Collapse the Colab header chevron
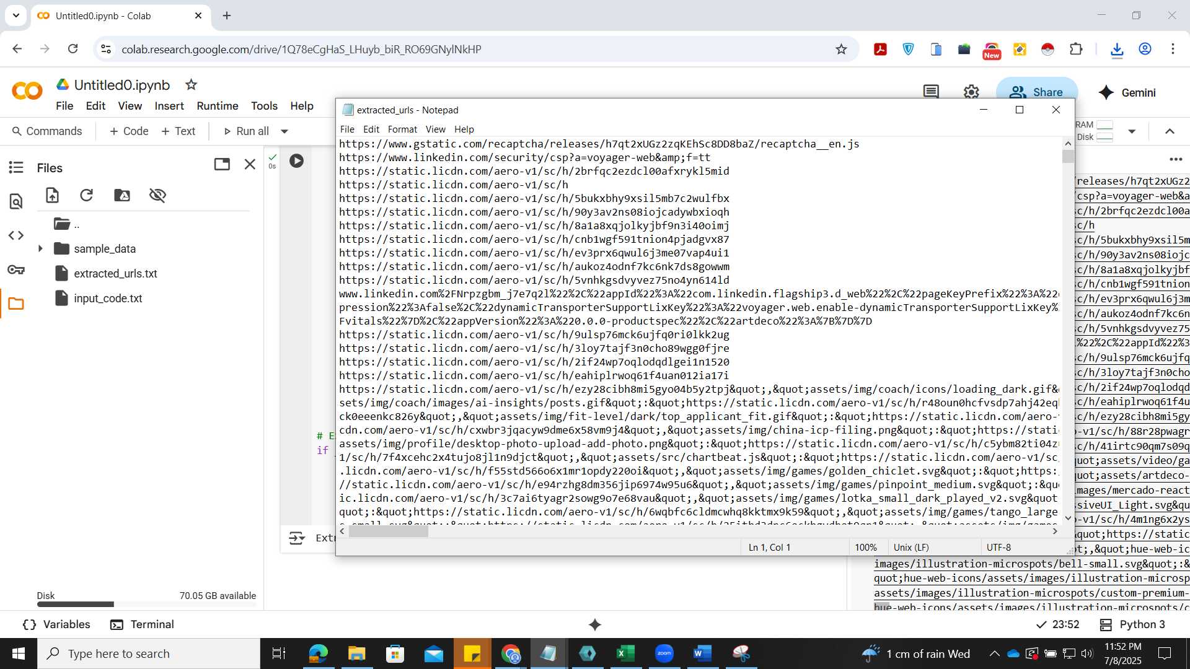This screenshot has width=1190, height=669. click(x=1170, y=131)
